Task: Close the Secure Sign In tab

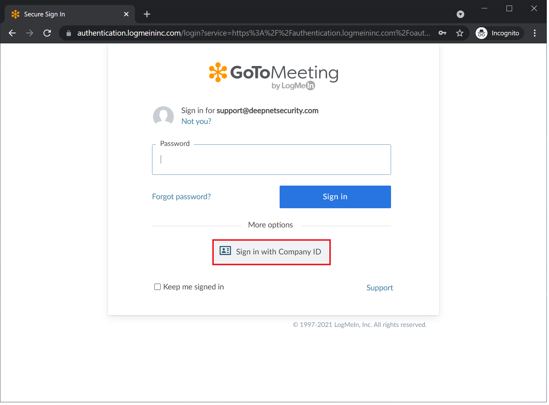Action: point(126,14)
